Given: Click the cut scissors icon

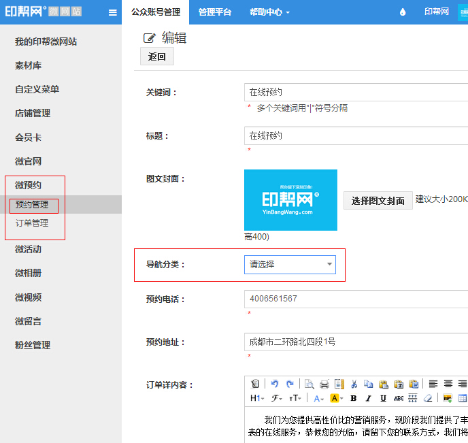Looking at the screenshot, I should tap(354, 384).
